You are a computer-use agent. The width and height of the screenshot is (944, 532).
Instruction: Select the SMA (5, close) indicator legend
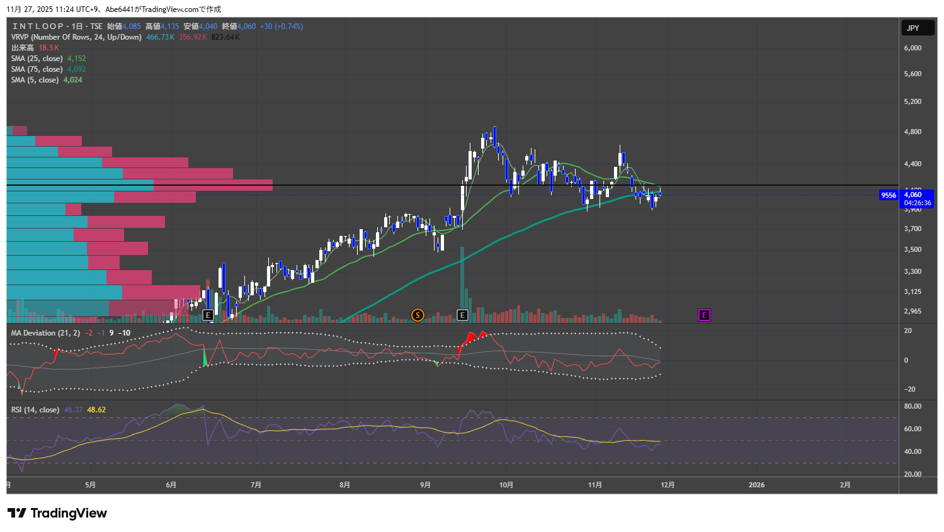click(x=35, y=80)
